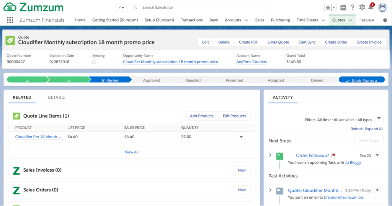392x206 pixels.
Task: Open the Accounts tab dropdown chevron
Action: 246,20
